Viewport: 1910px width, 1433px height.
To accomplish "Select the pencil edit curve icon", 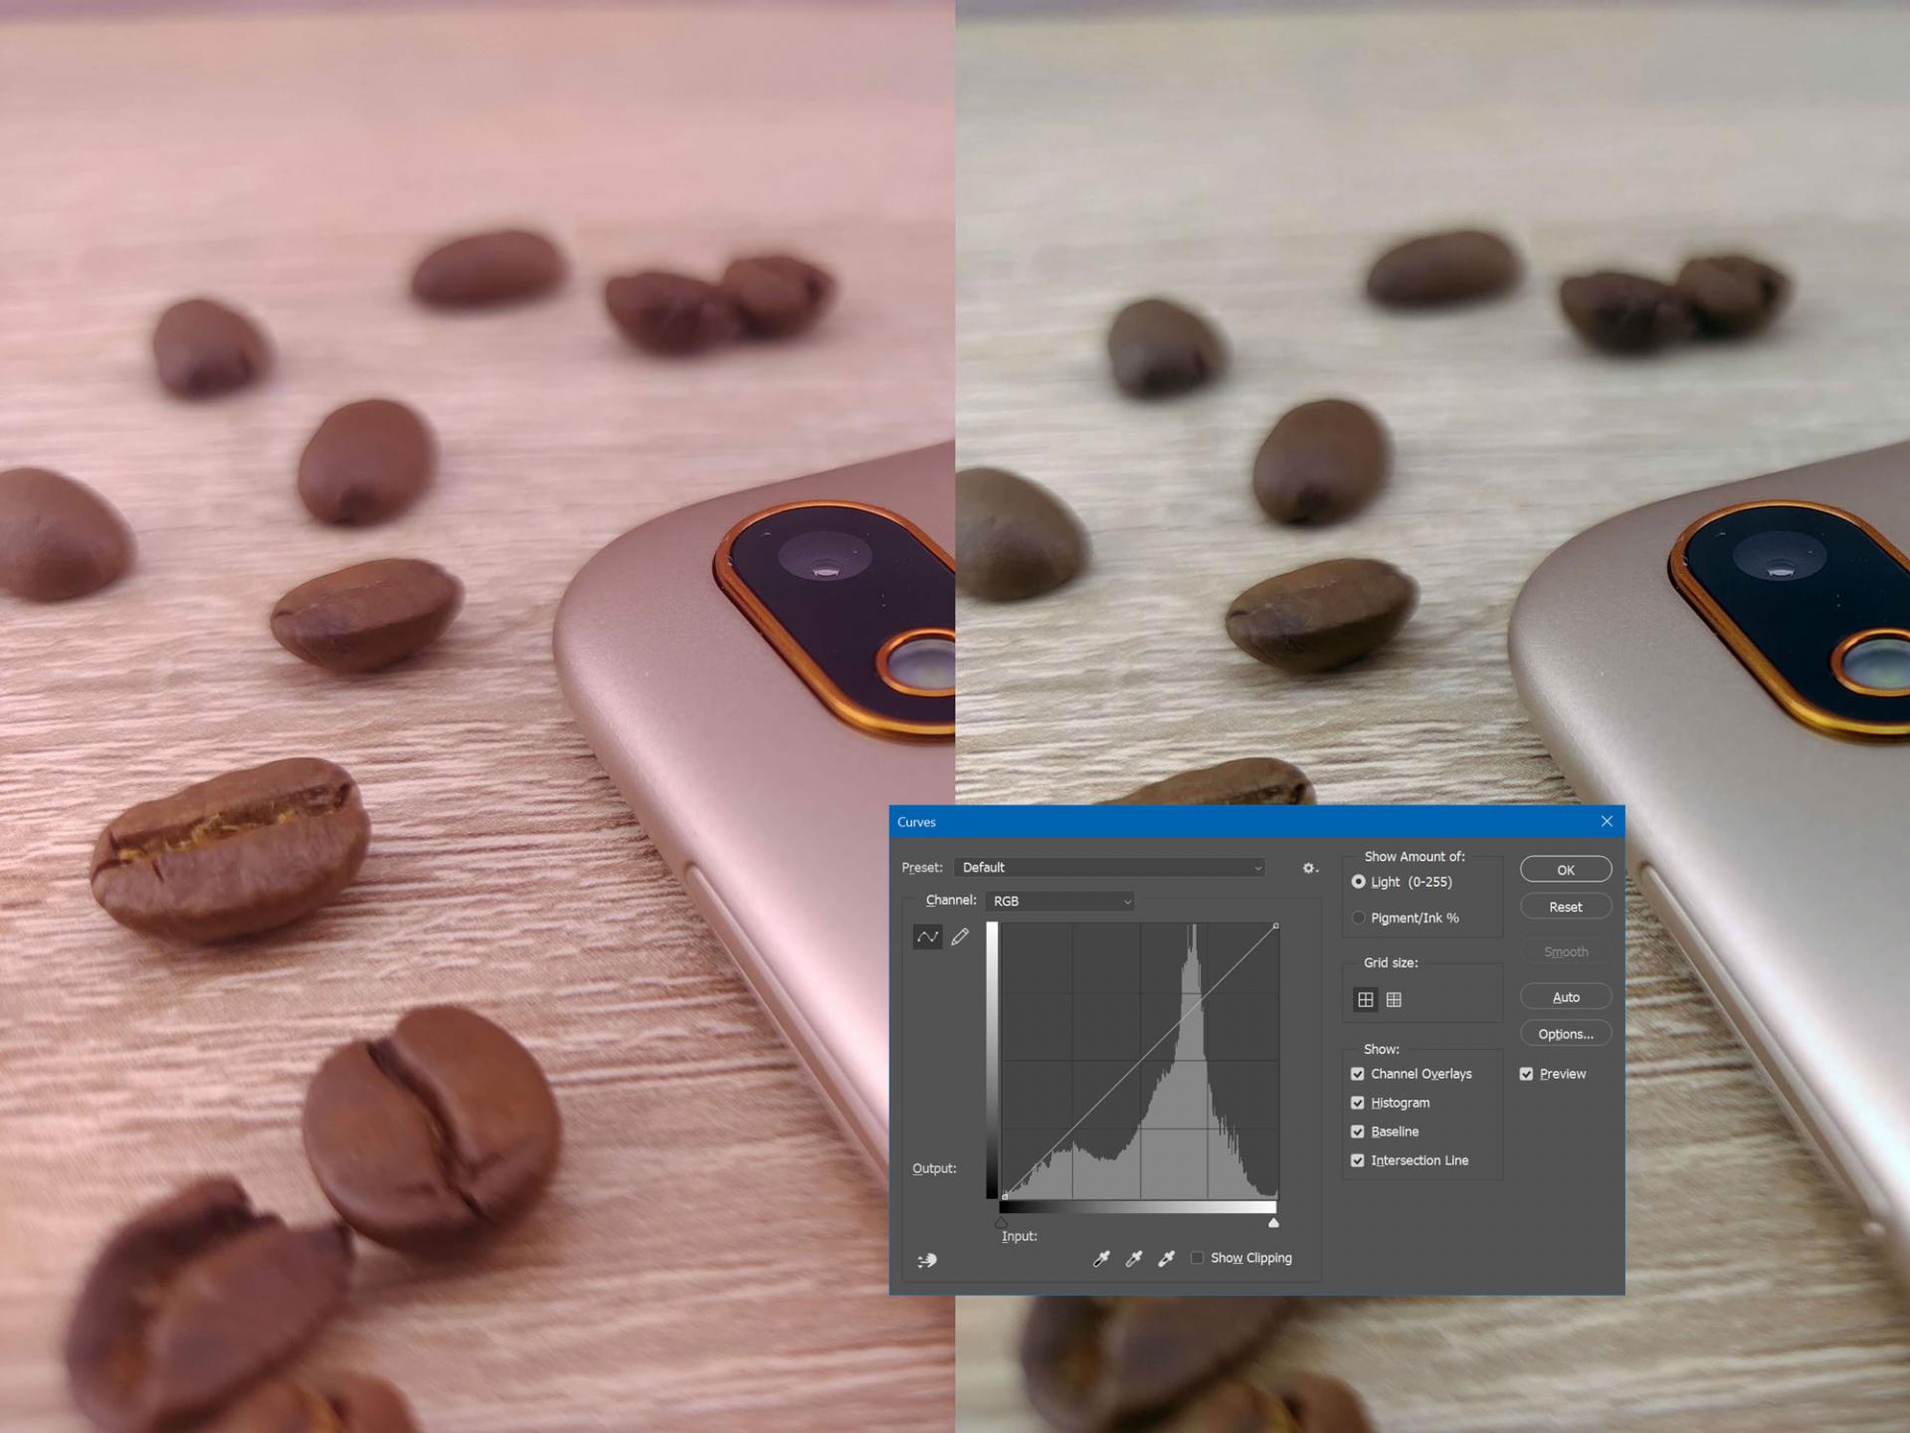I will (958, 937).
